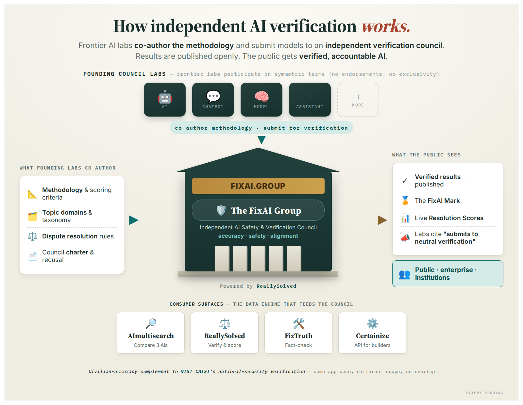This screenshot has height=405, width=523.
Task: Click the ReallySolved card title
Action: [225, 336]
